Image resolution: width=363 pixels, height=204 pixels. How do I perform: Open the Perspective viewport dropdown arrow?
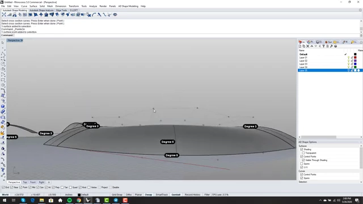click(x=22, y=40)
